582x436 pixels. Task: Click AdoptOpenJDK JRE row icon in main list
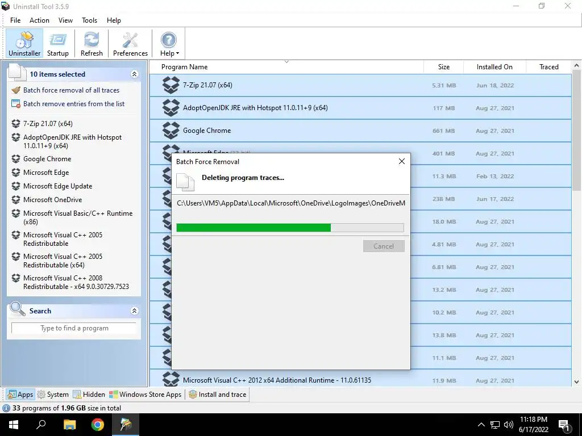coord(171,108)
